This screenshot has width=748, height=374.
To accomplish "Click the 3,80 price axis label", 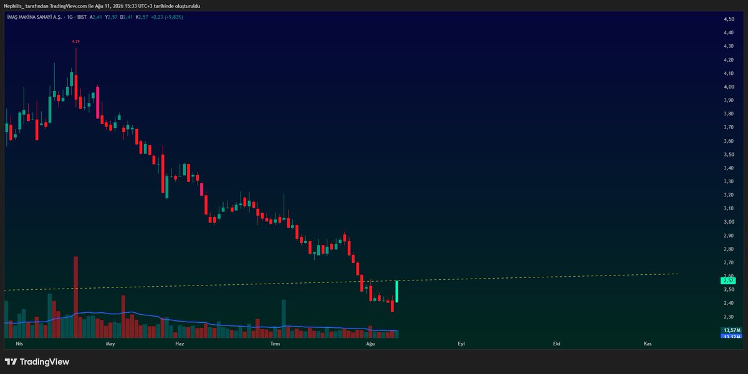I will pos(729,114).
